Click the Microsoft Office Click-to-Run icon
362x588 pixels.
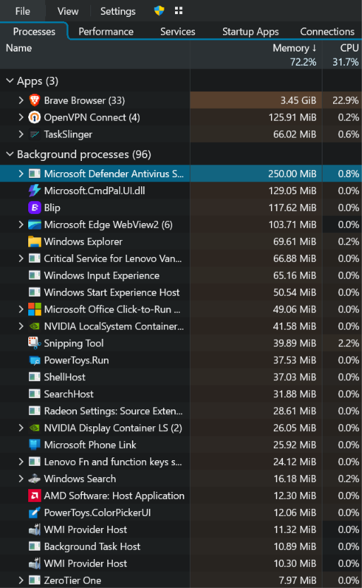pyautogui.click(x=35, y=309)
